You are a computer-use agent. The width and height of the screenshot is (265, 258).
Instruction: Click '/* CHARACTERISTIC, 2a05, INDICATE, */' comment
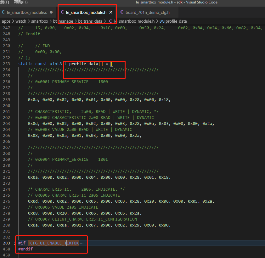point(76,189)
